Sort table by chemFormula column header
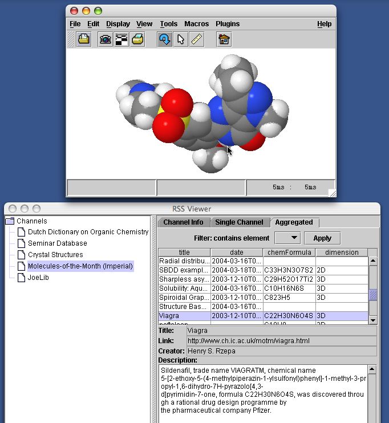This screenshot has height=423, width=389. (x=289, y=253)
